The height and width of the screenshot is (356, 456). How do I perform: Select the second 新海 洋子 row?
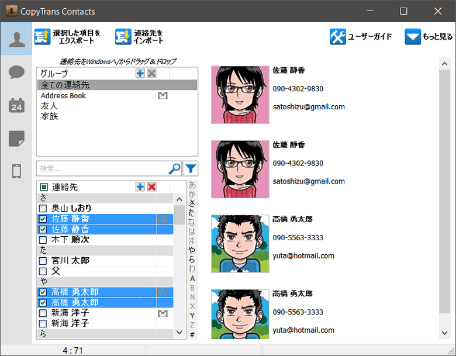point(105,323)
